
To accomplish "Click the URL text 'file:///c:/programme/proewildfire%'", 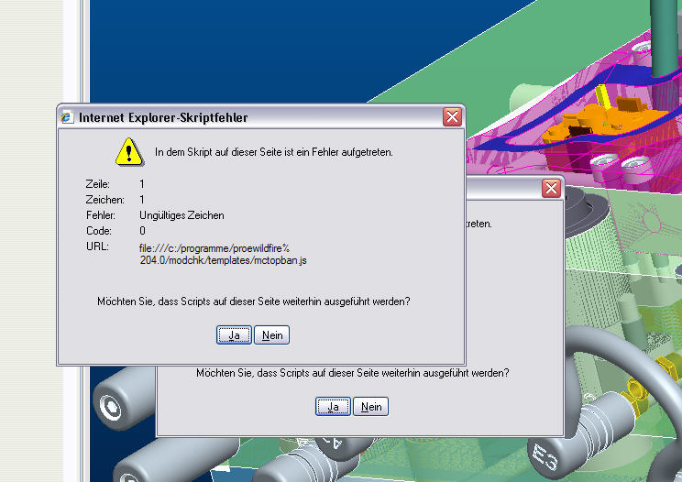I will coord(214,248).
